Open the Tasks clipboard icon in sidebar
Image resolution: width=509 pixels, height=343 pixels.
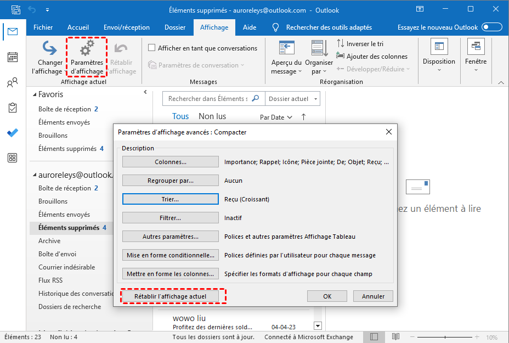(12, 108)
